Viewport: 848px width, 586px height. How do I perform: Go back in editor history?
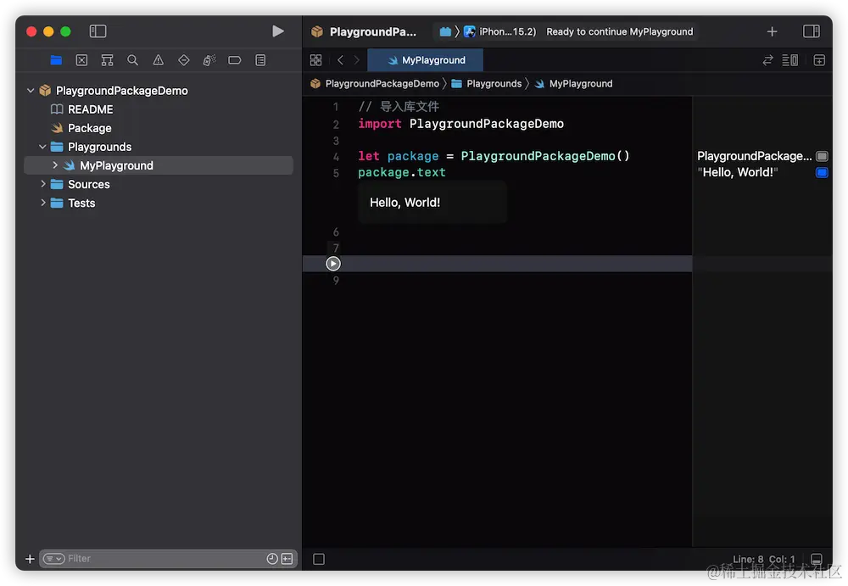click(340, 60)
